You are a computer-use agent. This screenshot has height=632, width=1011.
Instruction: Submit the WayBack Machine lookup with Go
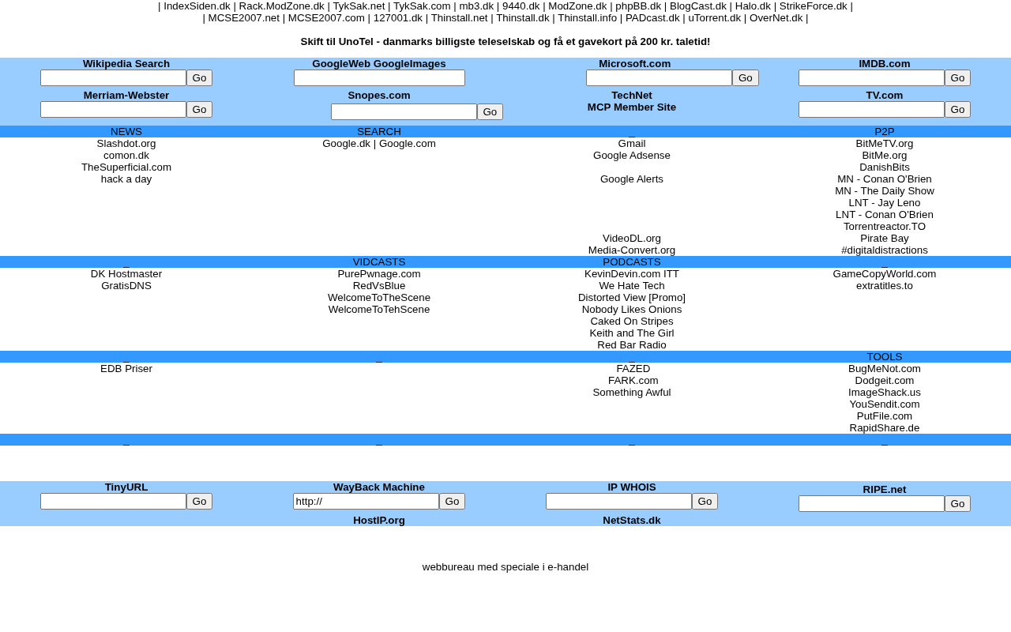point(452,502)
